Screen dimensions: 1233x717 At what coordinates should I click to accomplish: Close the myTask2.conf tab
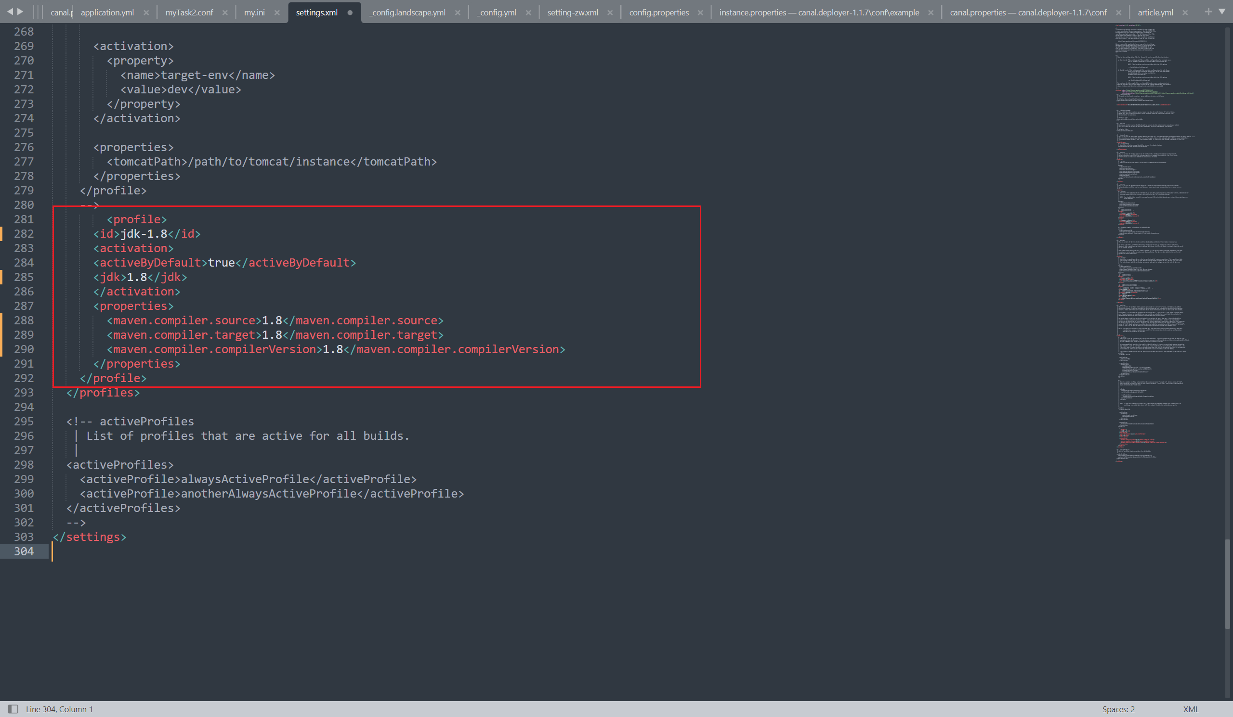(x=225, y=13)
